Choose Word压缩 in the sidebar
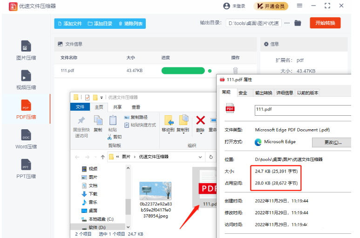This screenshot has width=360, height=238. pyautogui.click(x=26, y=139)
